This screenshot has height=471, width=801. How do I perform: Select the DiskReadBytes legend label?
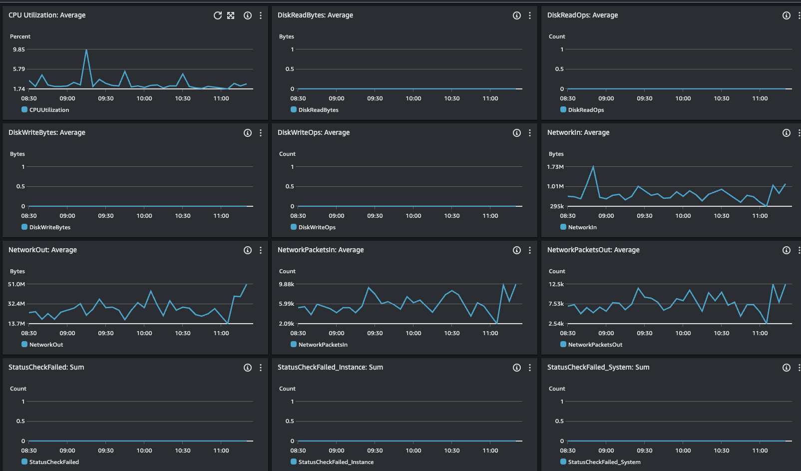(x=319, y=110)
